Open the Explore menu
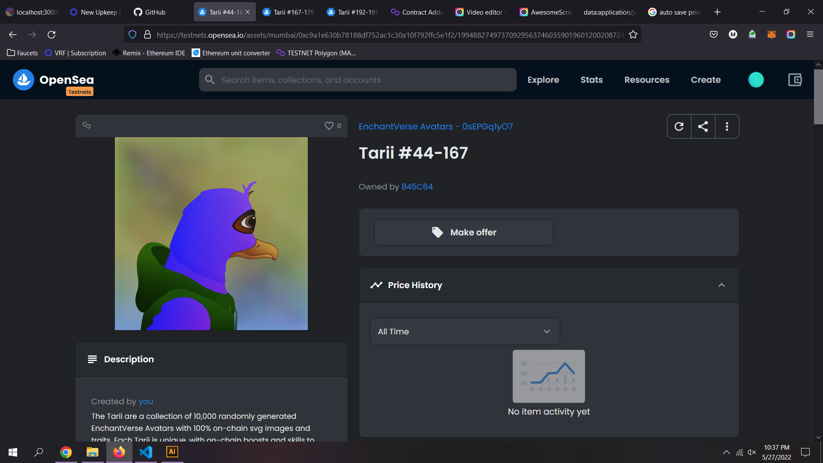 [543, 80]
